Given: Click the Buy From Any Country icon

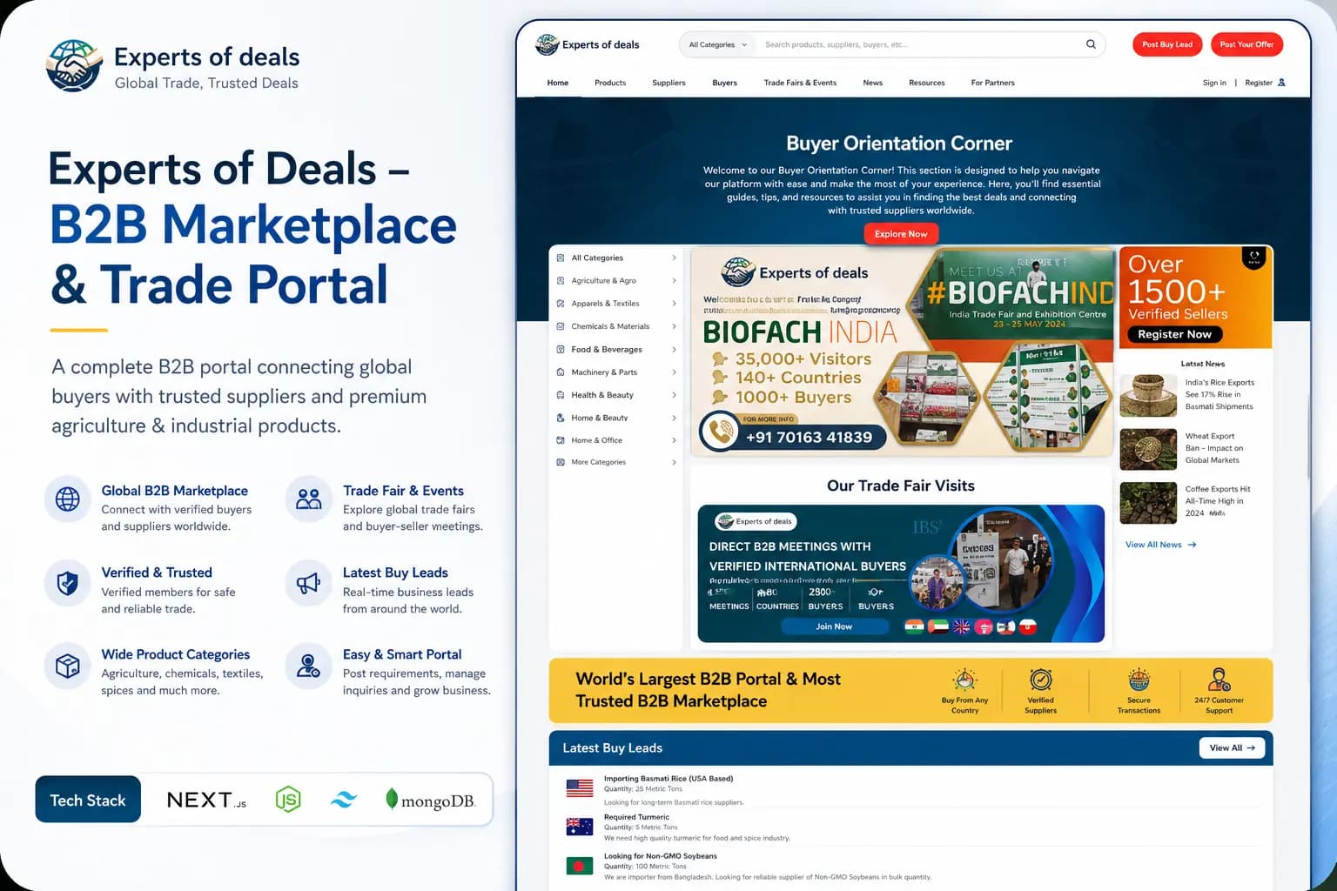Looking at the screenshot, I should pos(964,679).
